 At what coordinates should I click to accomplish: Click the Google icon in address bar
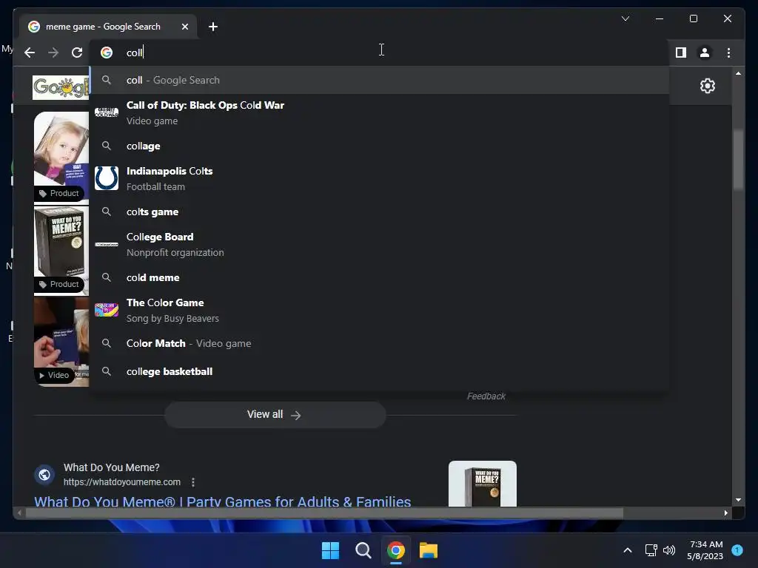tap(107, 53)
